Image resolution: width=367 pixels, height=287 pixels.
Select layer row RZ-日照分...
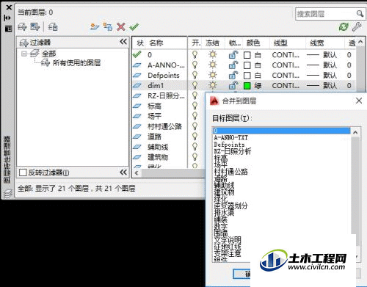(166, 95)
